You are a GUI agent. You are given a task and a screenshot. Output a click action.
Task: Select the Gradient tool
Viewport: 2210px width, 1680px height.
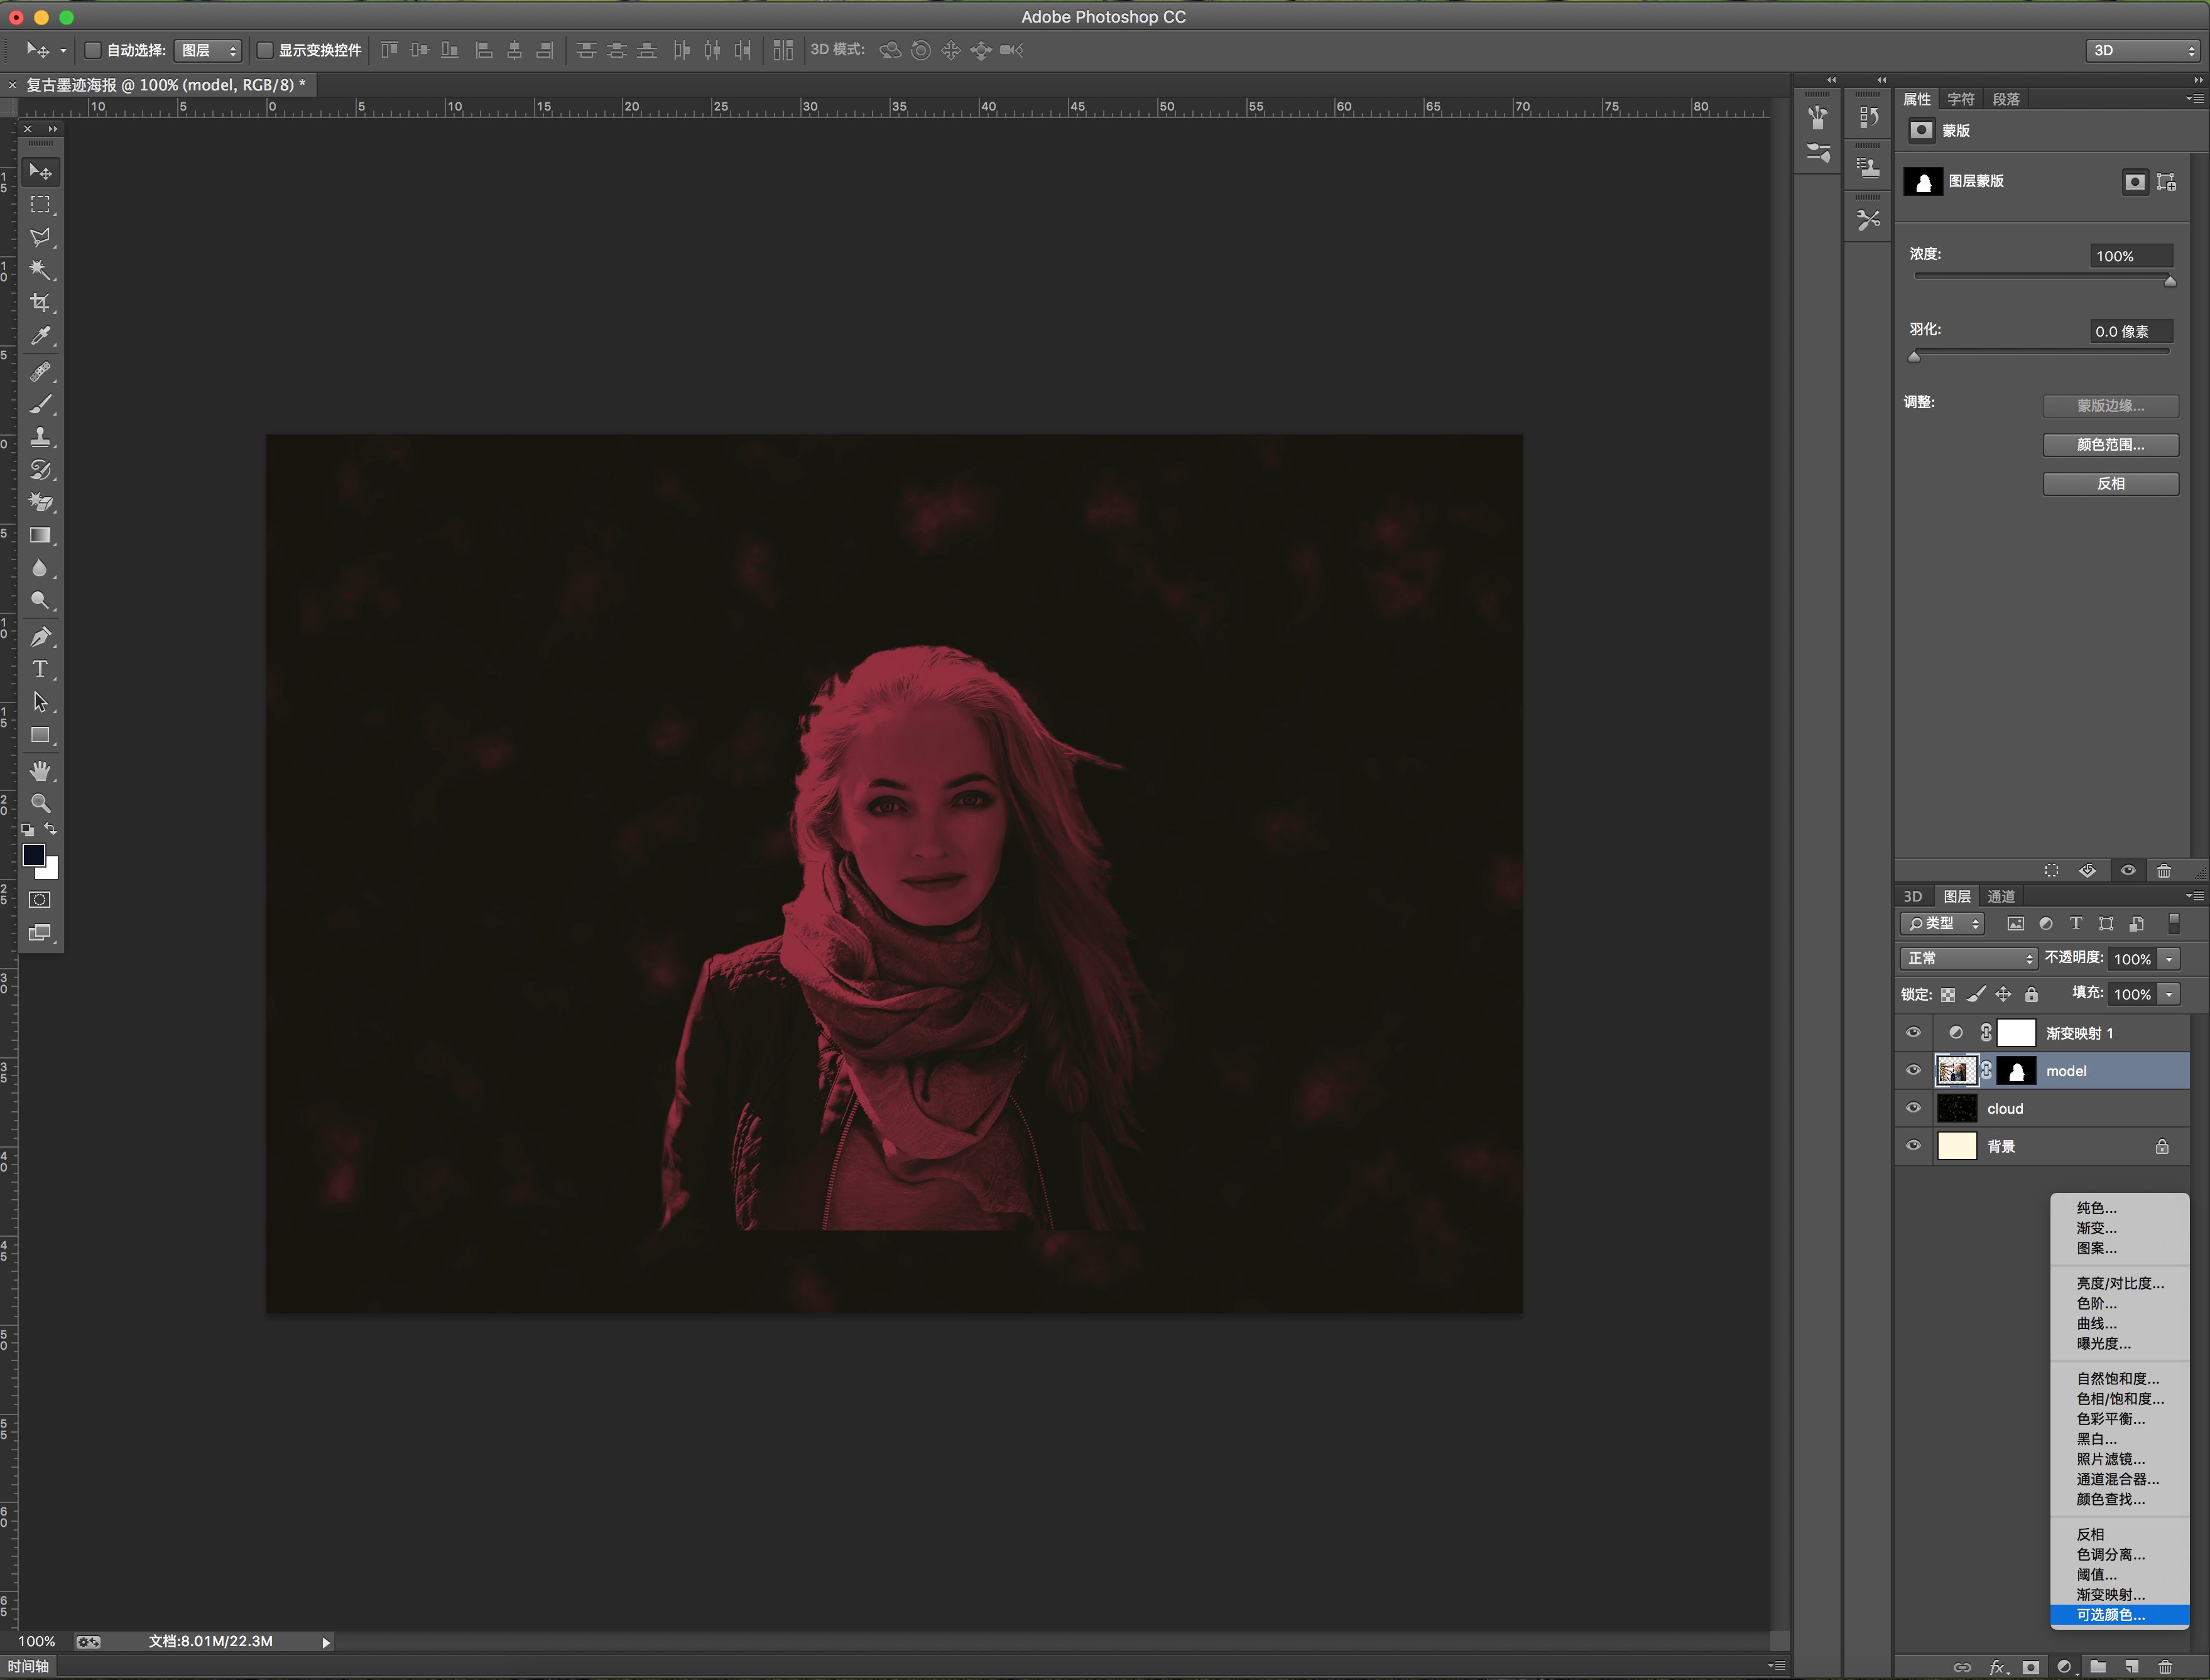point(40,536)
